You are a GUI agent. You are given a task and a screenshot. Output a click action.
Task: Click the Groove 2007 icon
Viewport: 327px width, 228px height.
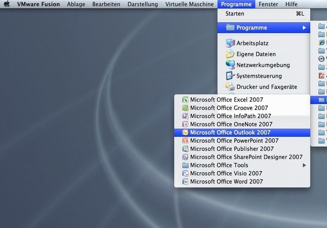tap(185, 108)
